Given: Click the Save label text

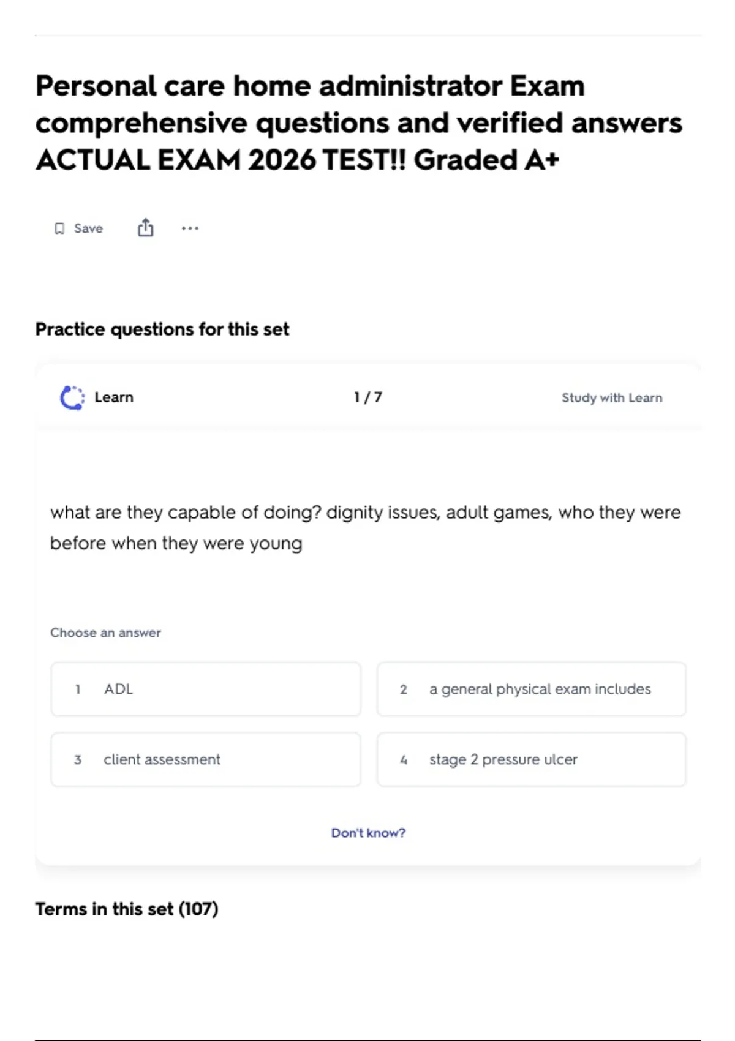Looking at the screenshot, I should 88,228.
